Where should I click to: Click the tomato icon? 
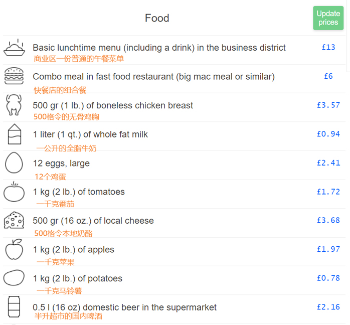pos(14,192)
